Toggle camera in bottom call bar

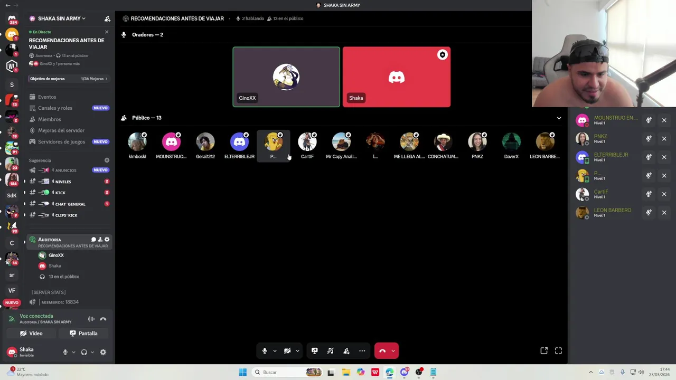(x=287, y=350)
